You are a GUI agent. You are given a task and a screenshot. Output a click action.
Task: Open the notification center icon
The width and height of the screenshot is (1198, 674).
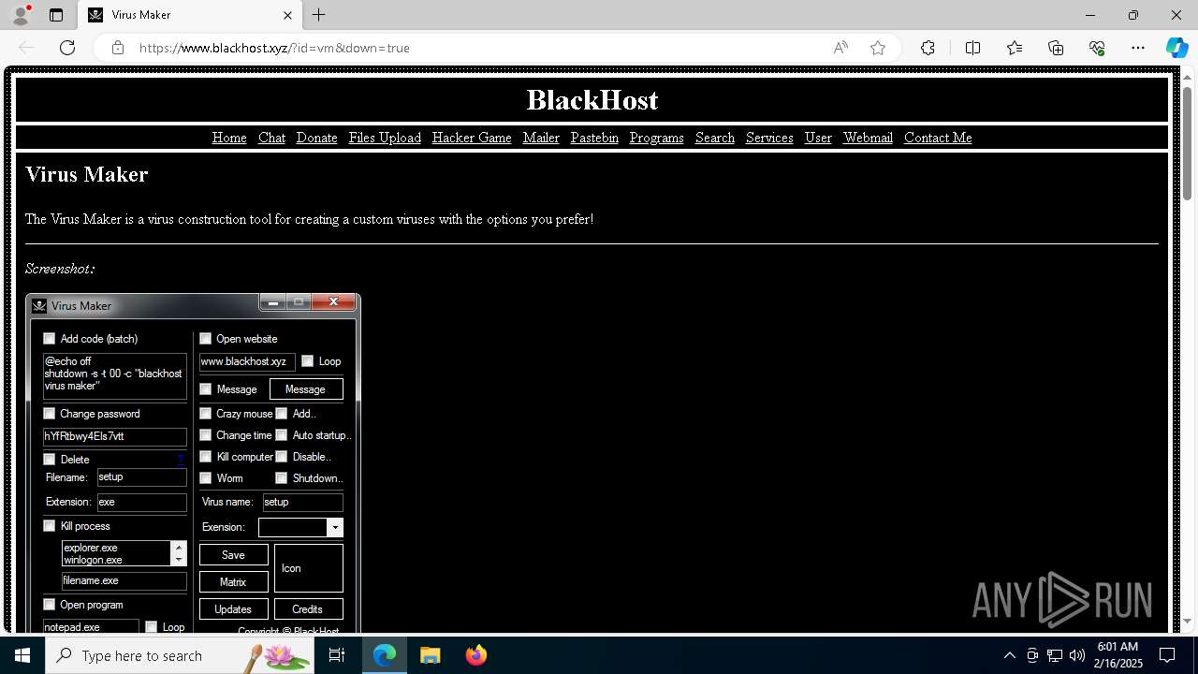click(1167, 655)
